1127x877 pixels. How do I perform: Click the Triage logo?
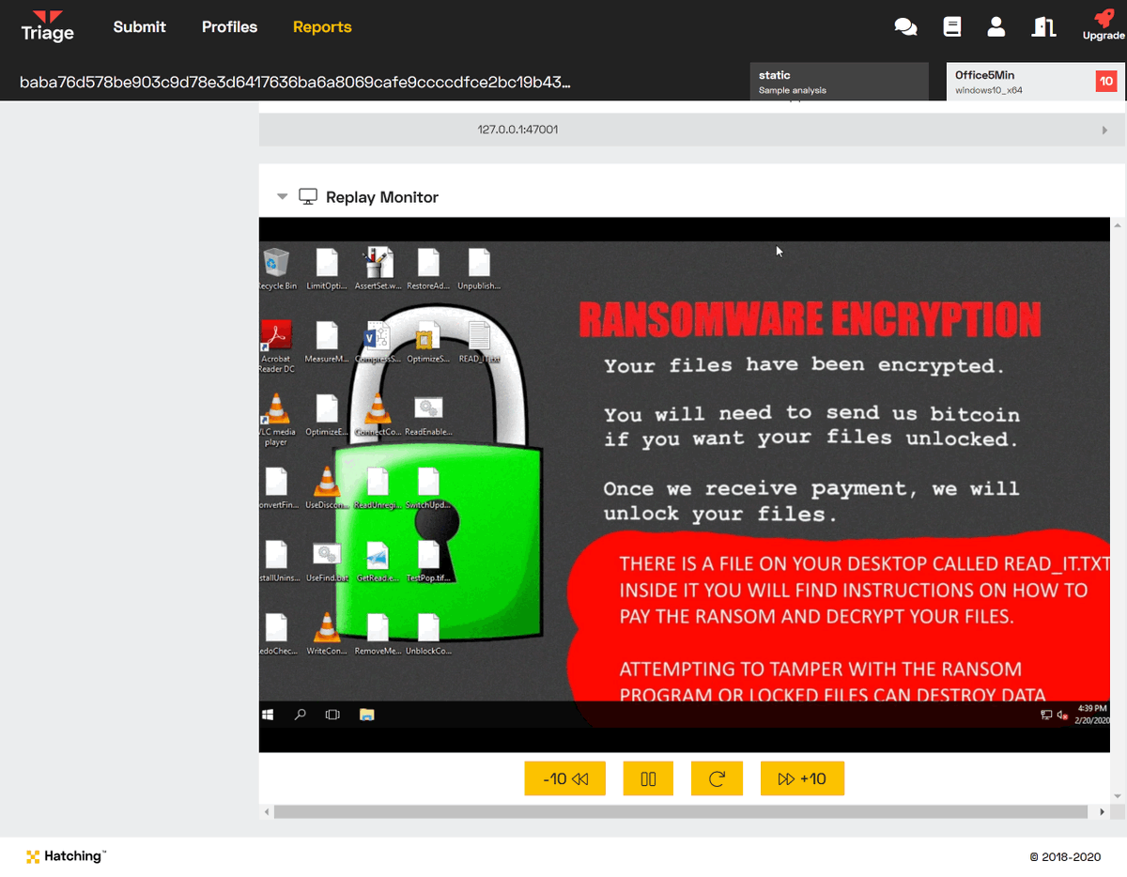47,26
